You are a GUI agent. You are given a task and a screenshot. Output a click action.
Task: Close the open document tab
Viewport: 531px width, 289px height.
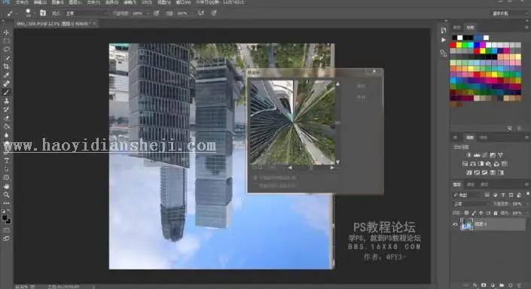(x=94, y=23)
